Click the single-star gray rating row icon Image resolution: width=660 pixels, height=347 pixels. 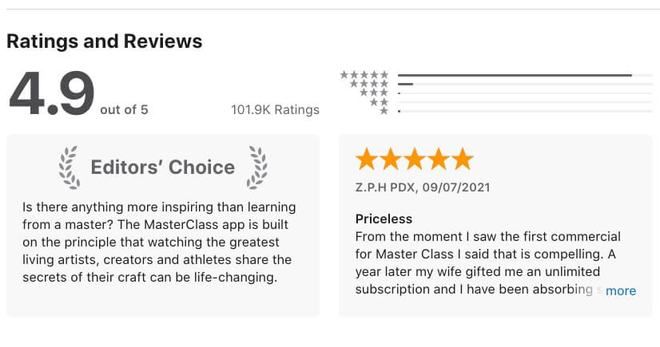click(x=384, y=111)
